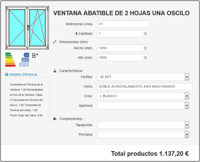This screenshot has width=200, height=162.
Task: Click the window preview thumbnail image
Action: 27,28
